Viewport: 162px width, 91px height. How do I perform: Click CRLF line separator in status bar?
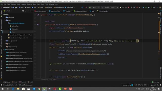click(140, 85)
